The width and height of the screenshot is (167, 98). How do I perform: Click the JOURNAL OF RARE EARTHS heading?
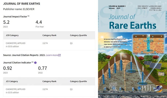pos(22,4)
